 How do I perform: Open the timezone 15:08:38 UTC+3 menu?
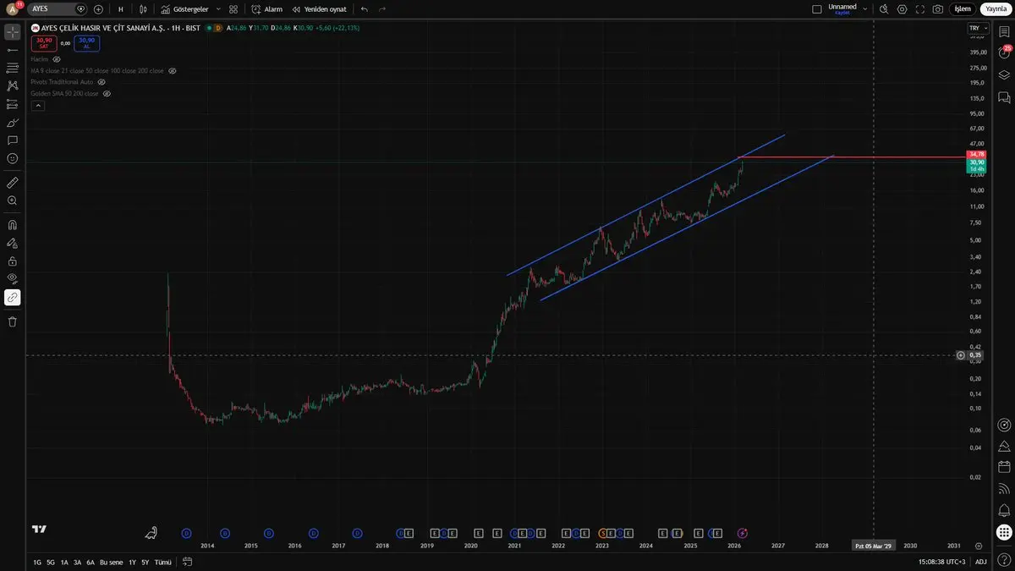click(943, 562)
